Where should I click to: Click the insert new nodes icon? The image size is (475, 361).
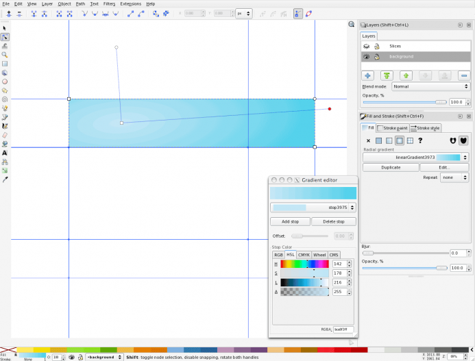pos(9,14)
